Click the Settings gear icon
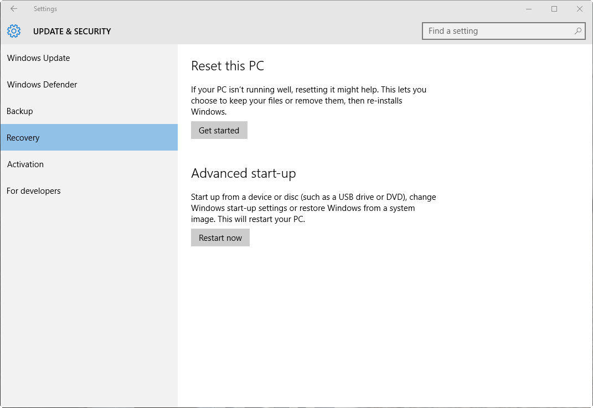The width and height of the screenshot is (593, 408). pos(14,31)
